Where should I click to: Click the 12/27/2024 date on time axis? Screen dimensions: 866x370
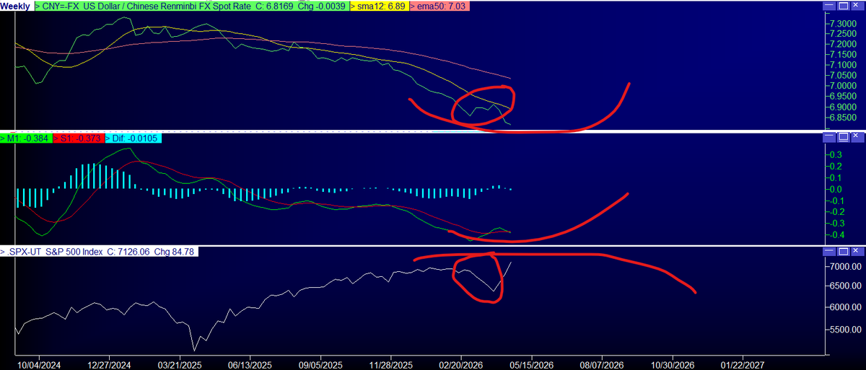click(x=109, y=364)
